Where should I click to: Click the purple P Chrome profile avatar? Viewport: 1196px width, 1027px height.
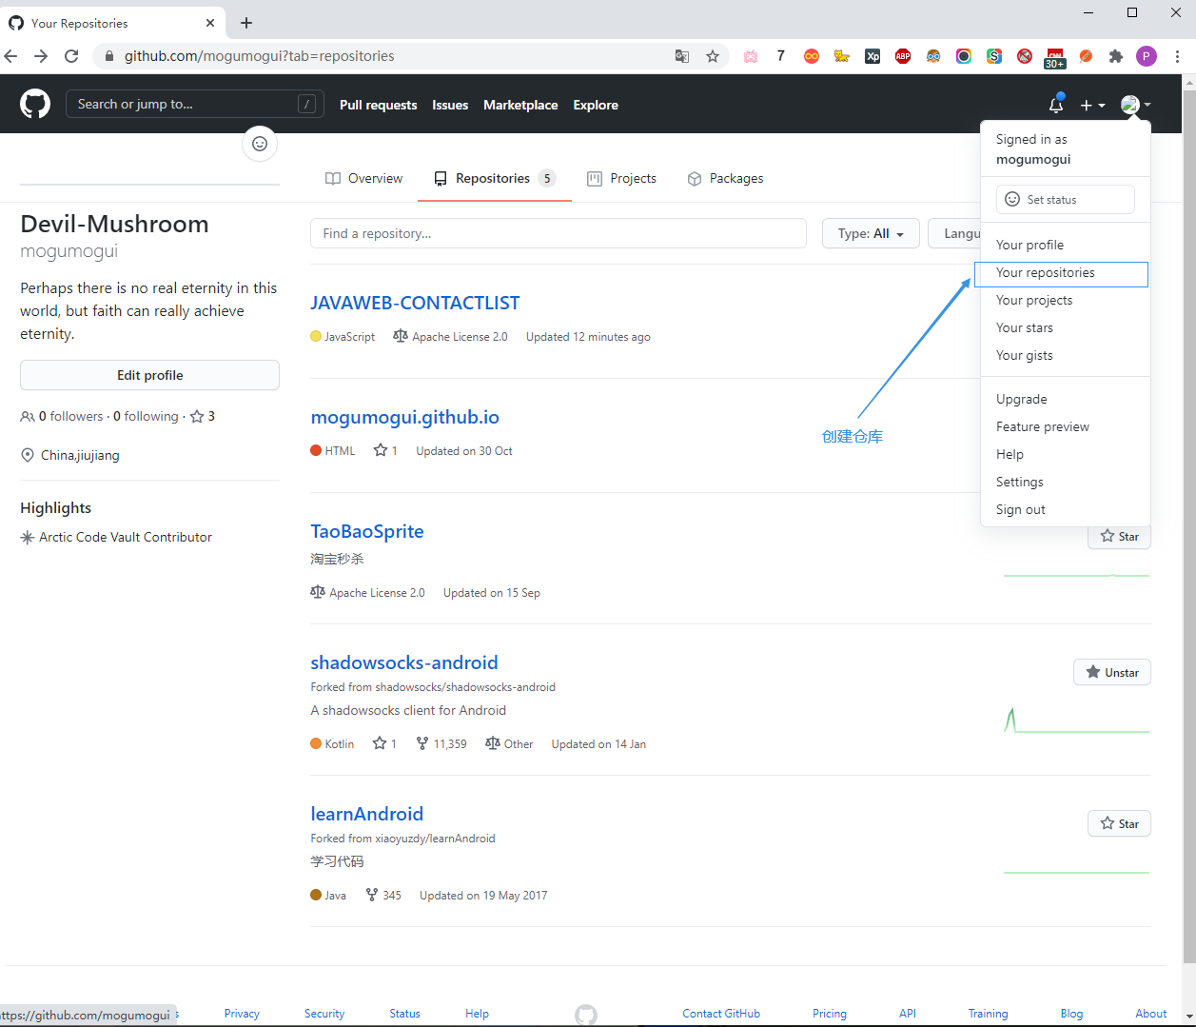click(x=1147, y=56)
